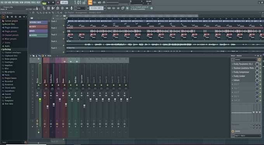Click the orange clock icon beside bottom (none) selector
This screenshot has height=145, width=264.
233,131
